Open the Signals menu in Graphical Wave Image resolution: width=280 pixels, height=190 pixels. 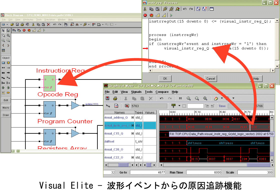(x=136, y=92)
